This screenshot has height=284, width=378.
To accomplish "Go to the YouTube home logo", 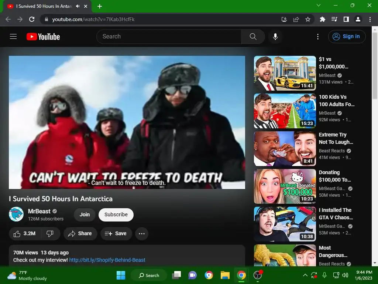I will click(43, 37).
